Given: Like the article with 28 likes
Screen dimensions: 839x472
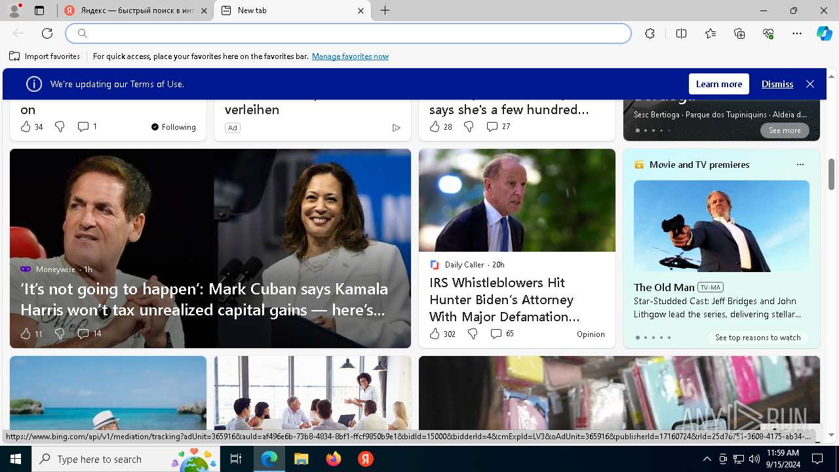Looking at the screenshot, I should click(x=435, y=127).
